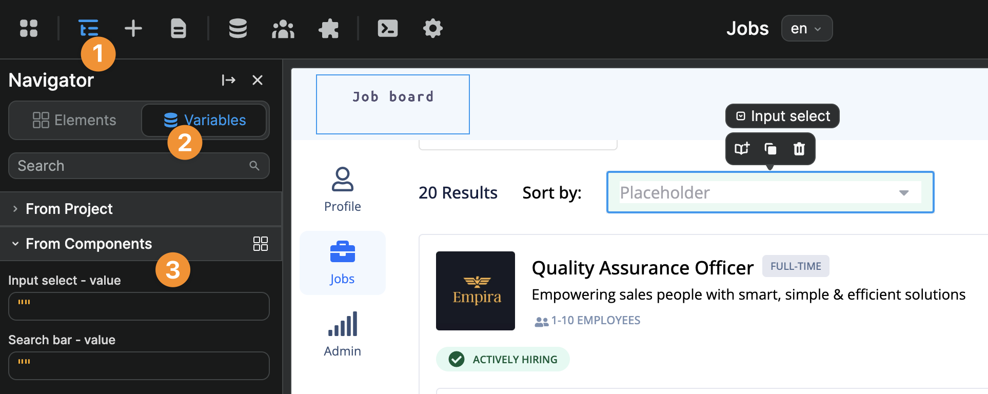Viewport: 988px width, 394px height.
Task: Go to Profile in the sidebar
Action: (x=343, y=189)
